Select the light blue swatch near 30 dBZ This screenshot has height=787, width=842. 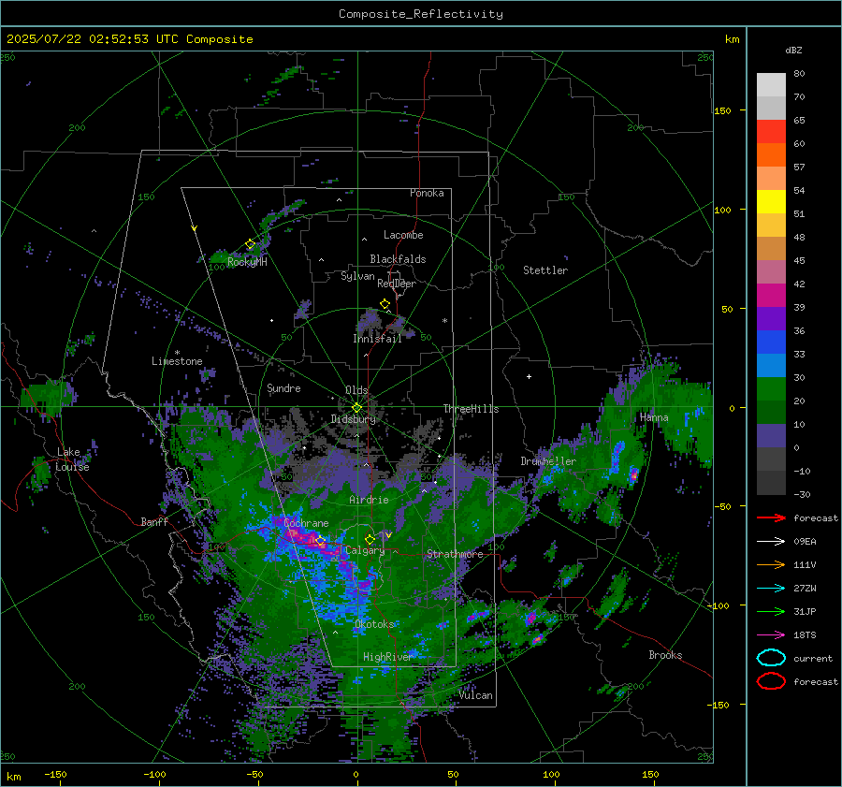(x=771, y=366)
